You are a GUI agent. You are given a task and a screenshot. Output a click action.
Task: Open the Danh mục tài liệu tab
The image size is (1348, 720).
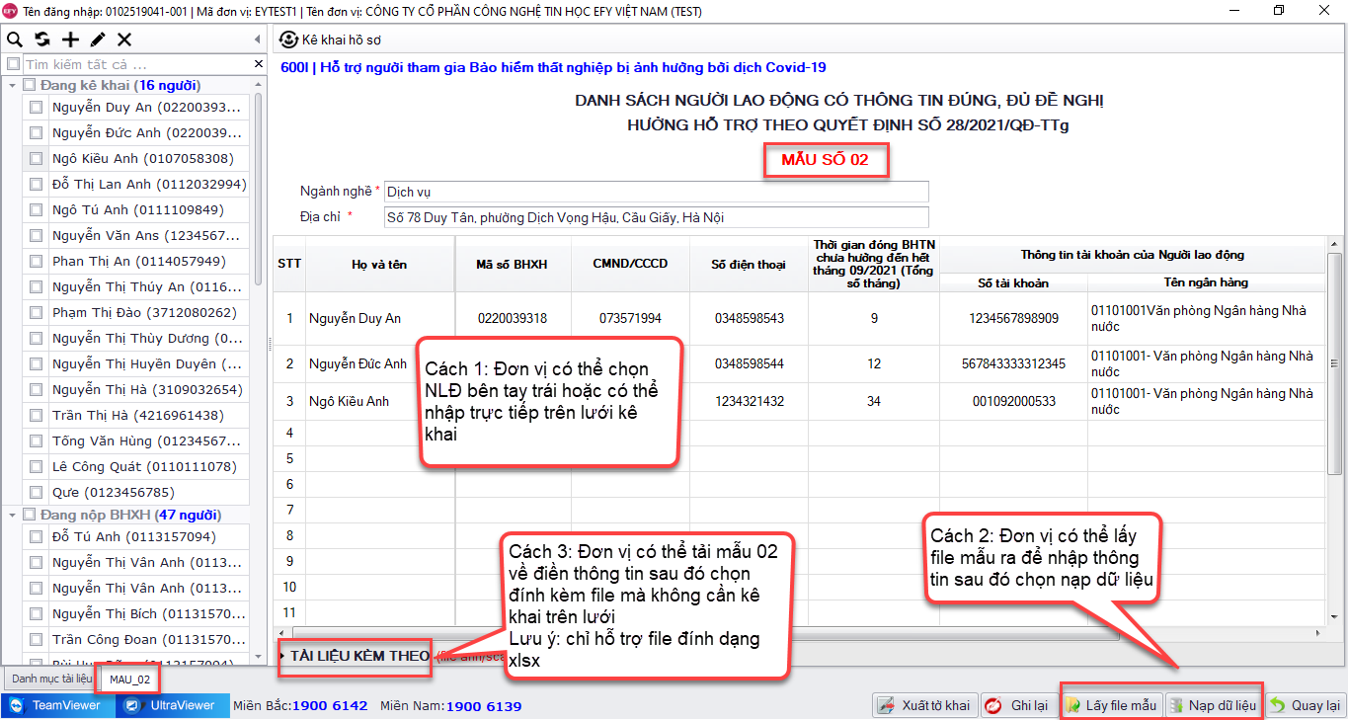[x=51, y=680]
